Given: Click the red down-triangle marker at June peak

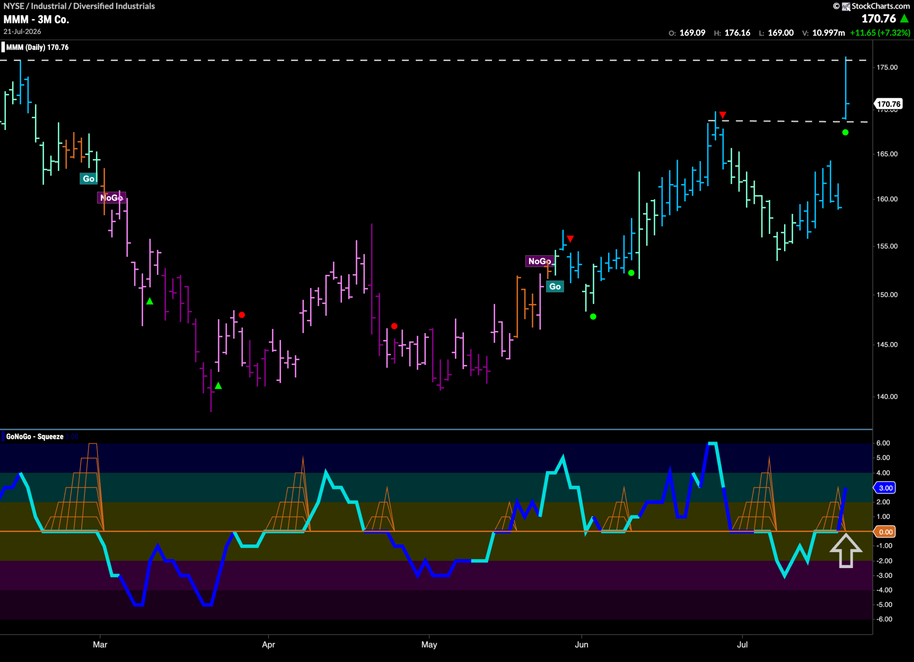Looking at the screenshot, I should 723,115.
